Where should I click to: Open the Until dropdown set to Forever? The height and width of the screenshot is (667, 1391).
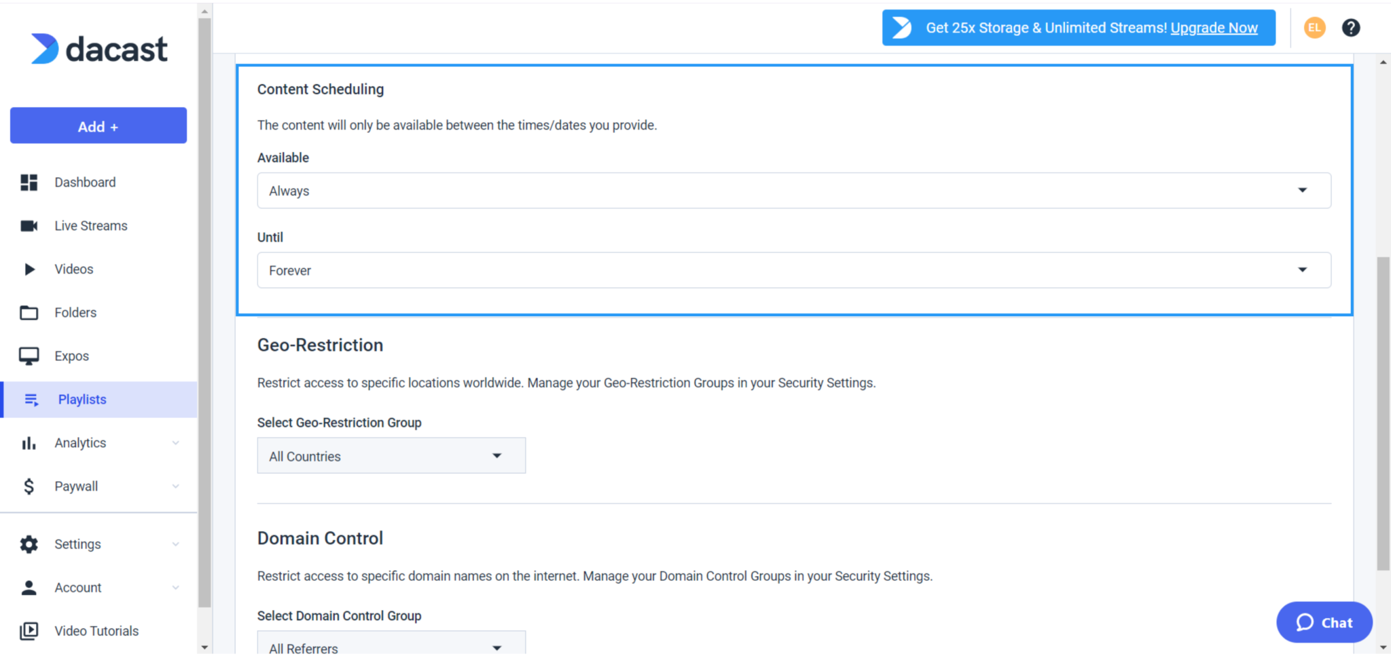click(x=793, y=270)
